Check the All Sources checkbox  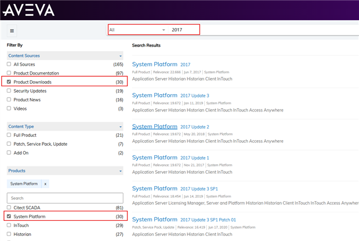9,64
